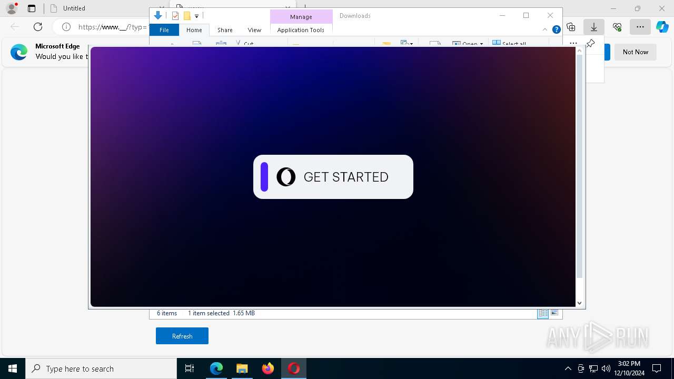Image resolution: width=674 pixels, height=379 pixels.
Task: Click Not Now in Edge prompt
Action: coord(635,52)
